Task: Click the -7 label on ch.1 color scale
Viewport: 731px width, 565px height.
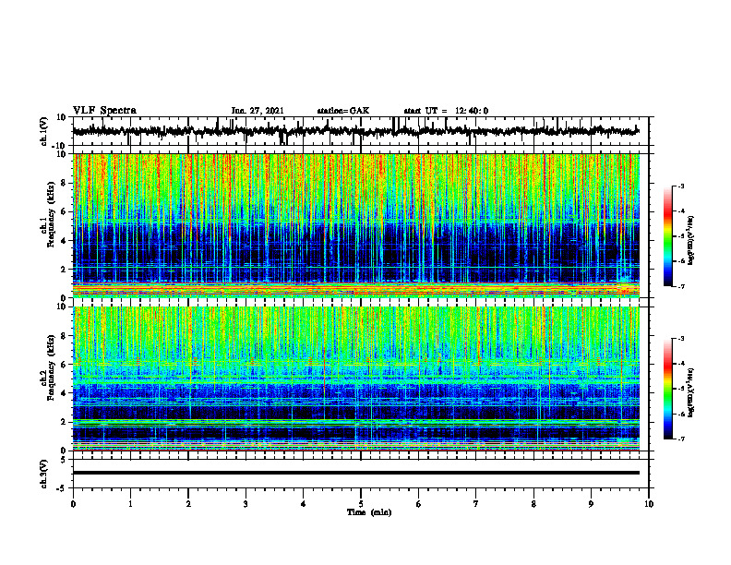Action: click(x=680, y=286)
